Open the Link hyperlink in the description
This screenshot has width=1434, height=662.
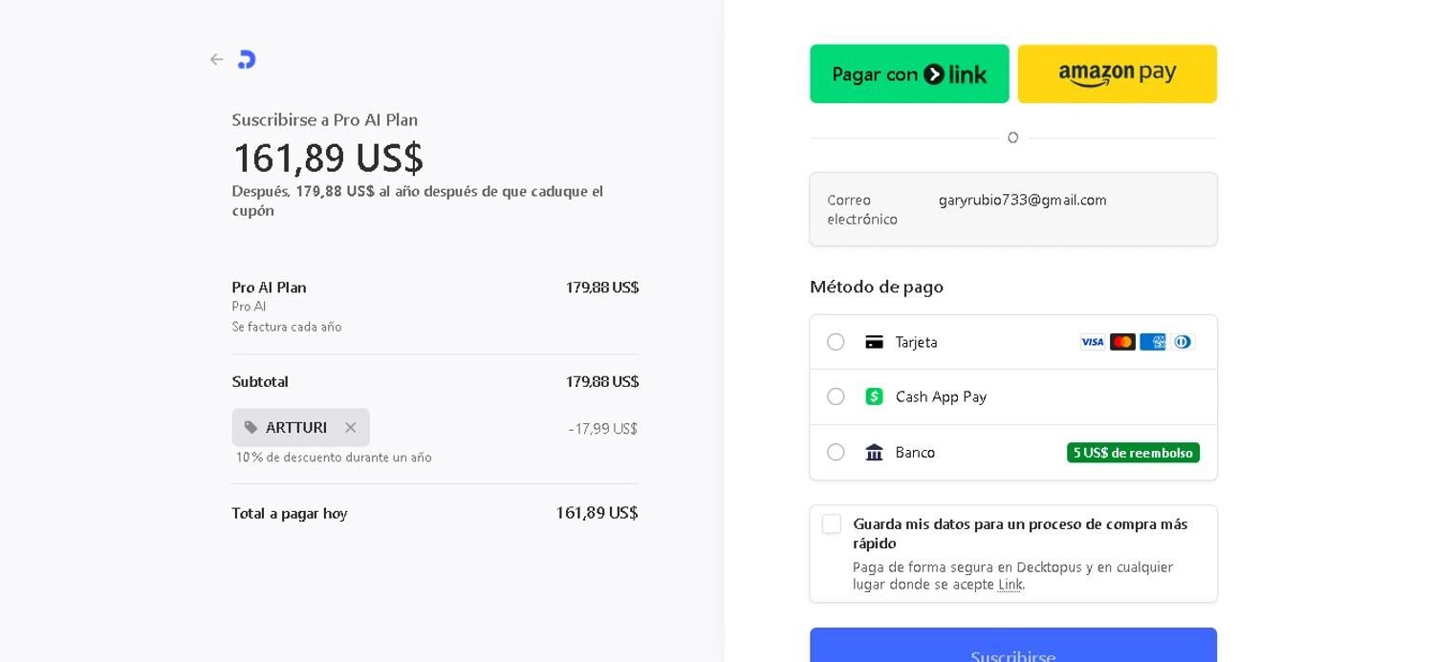1010,585
